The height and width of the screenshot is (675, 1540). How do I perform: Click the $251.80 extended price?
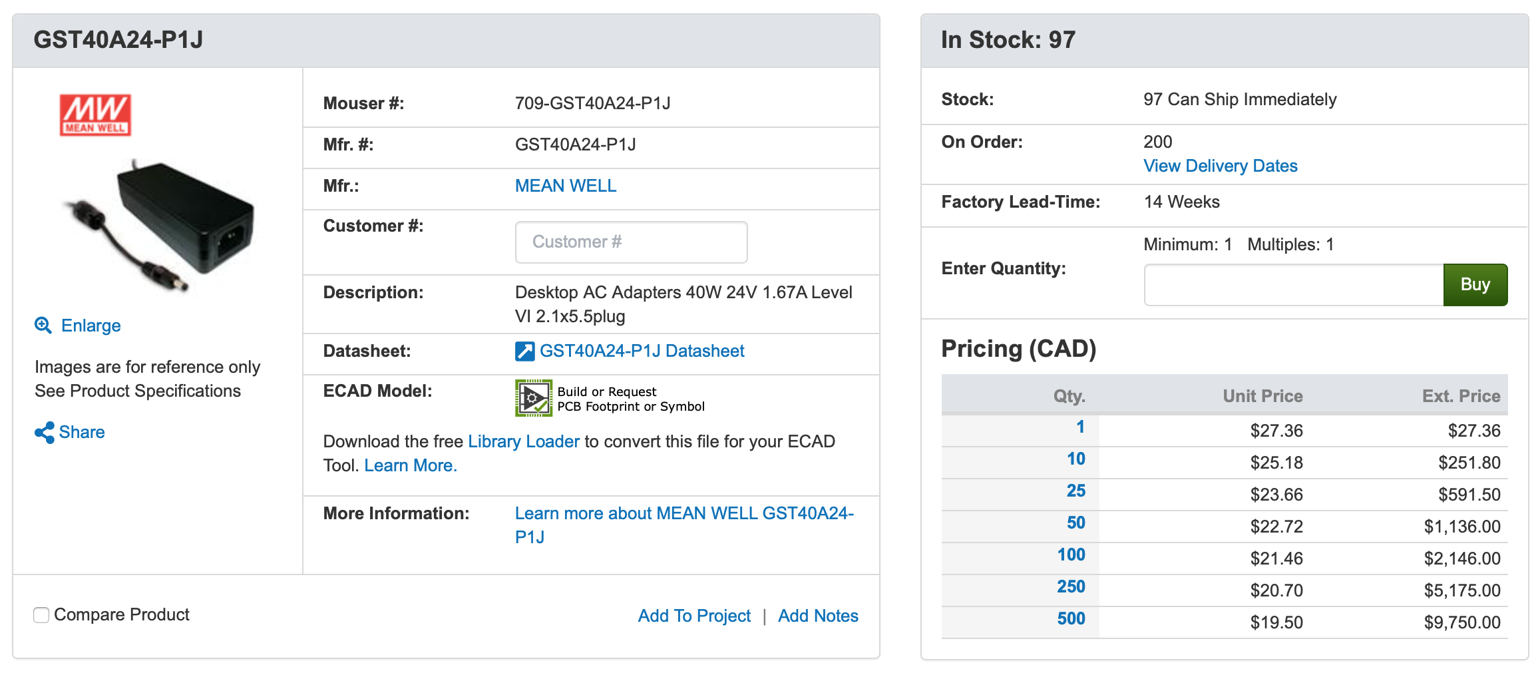[1469, 463]
